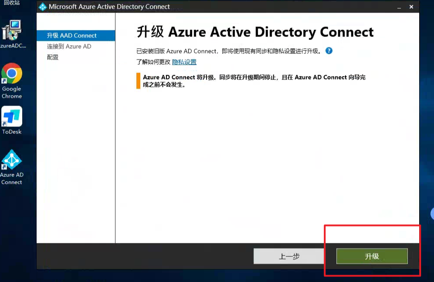Image resolution: width=434 pixels, height=282 pixels.
Task: Open the 隐私设置 link
Action: click(x=184, y=62)
